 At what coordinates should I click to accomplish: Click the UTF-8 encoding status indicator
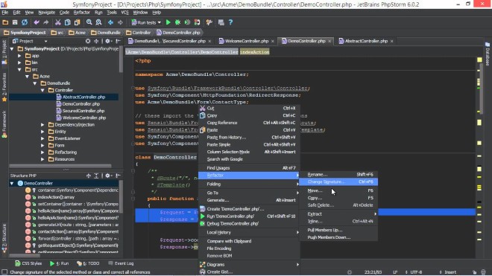[416, 272]
